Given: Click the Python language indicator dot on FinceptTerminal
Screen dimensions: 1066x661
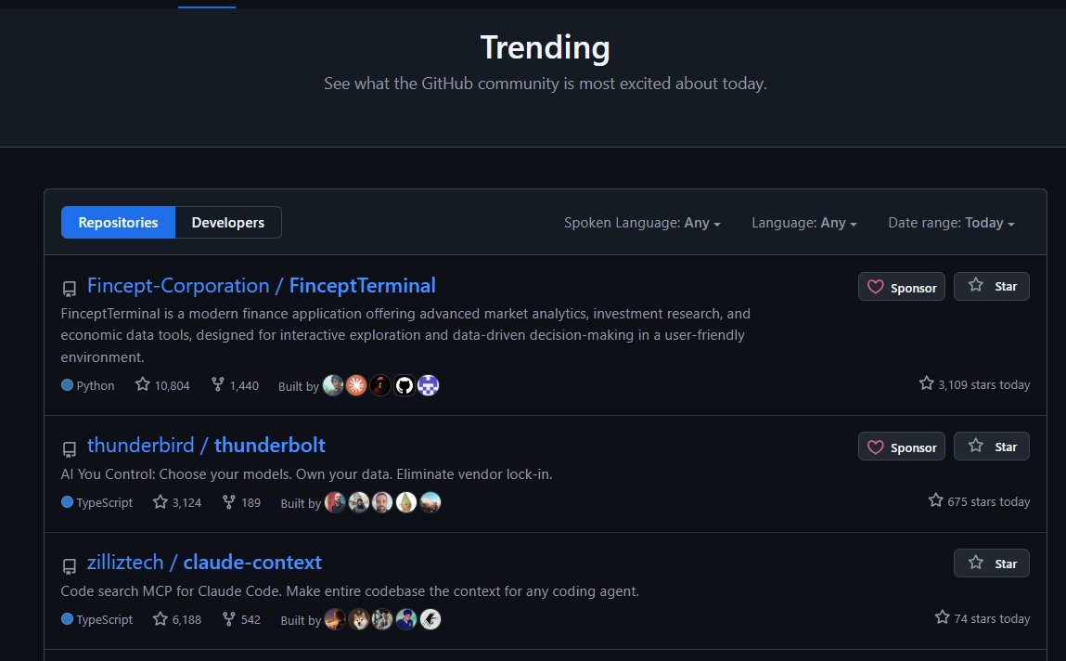Looking at the screenshot, I should [66, 384].
